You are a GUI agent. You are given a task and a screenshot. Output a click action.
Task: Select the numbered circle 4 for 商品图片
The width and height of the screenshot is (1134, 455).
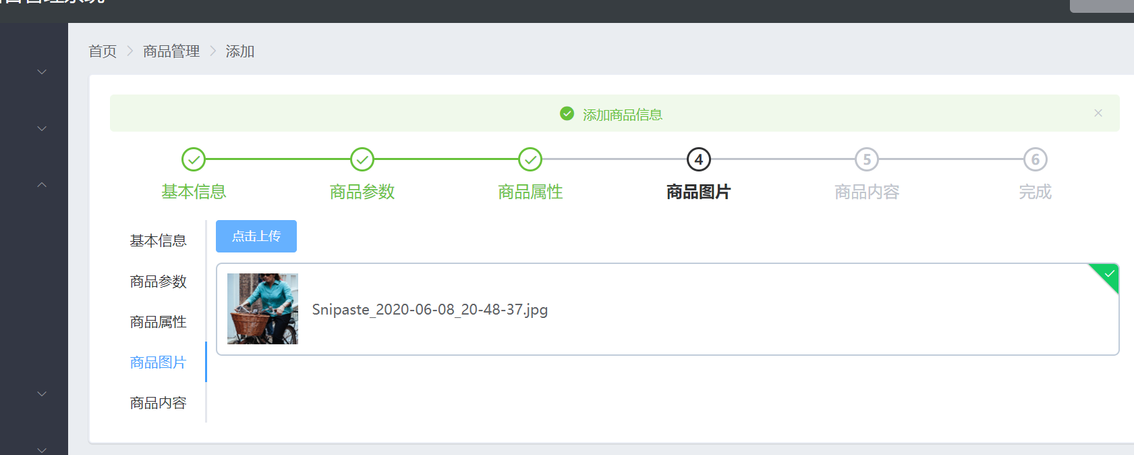[x=698, y=159]
